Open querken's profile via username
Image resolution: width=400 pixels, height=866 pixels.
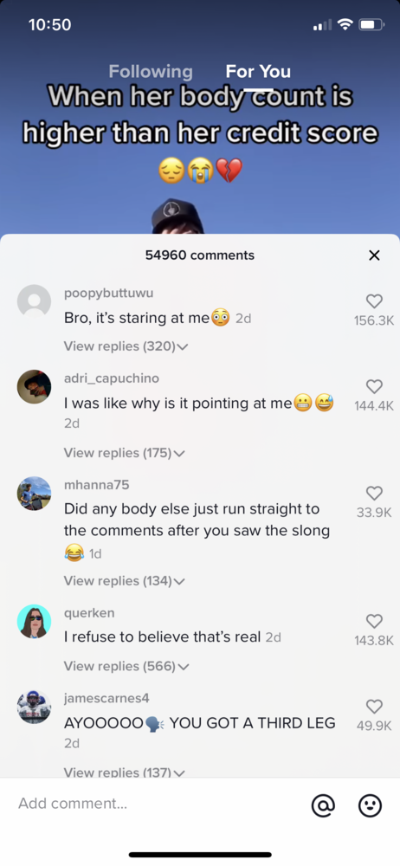point(89,613)
